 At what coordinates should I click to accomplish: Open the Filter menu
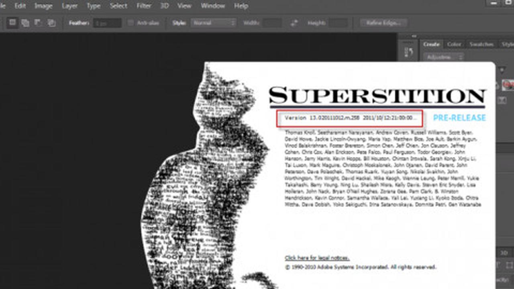tap(144, 6)
